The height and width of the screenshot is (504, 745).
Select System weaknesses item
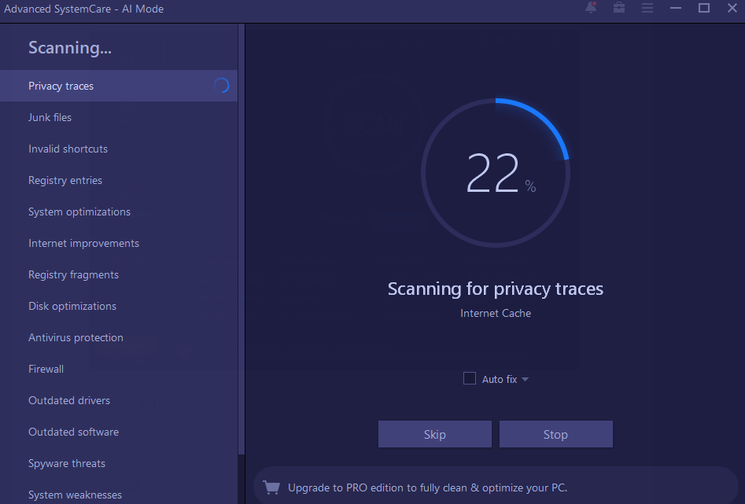[119, 493]
